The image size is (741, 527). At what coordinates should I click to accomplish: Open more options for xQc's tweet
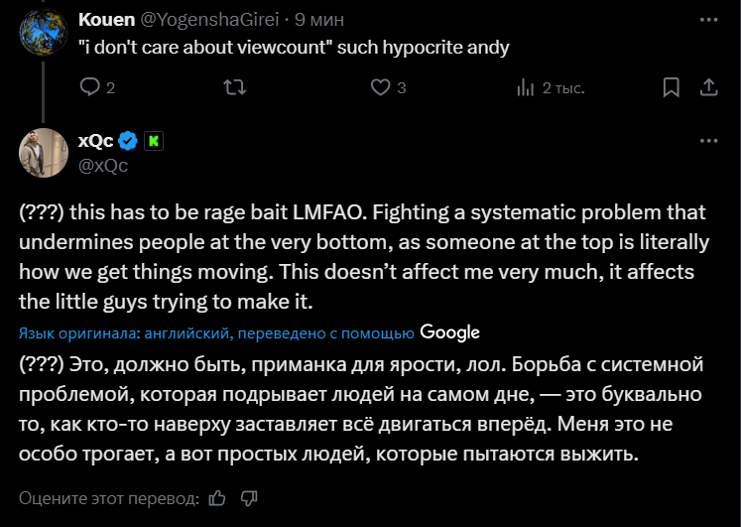coord(710,142)
